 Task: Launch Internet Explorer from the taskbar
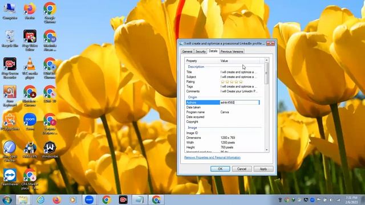40,200
